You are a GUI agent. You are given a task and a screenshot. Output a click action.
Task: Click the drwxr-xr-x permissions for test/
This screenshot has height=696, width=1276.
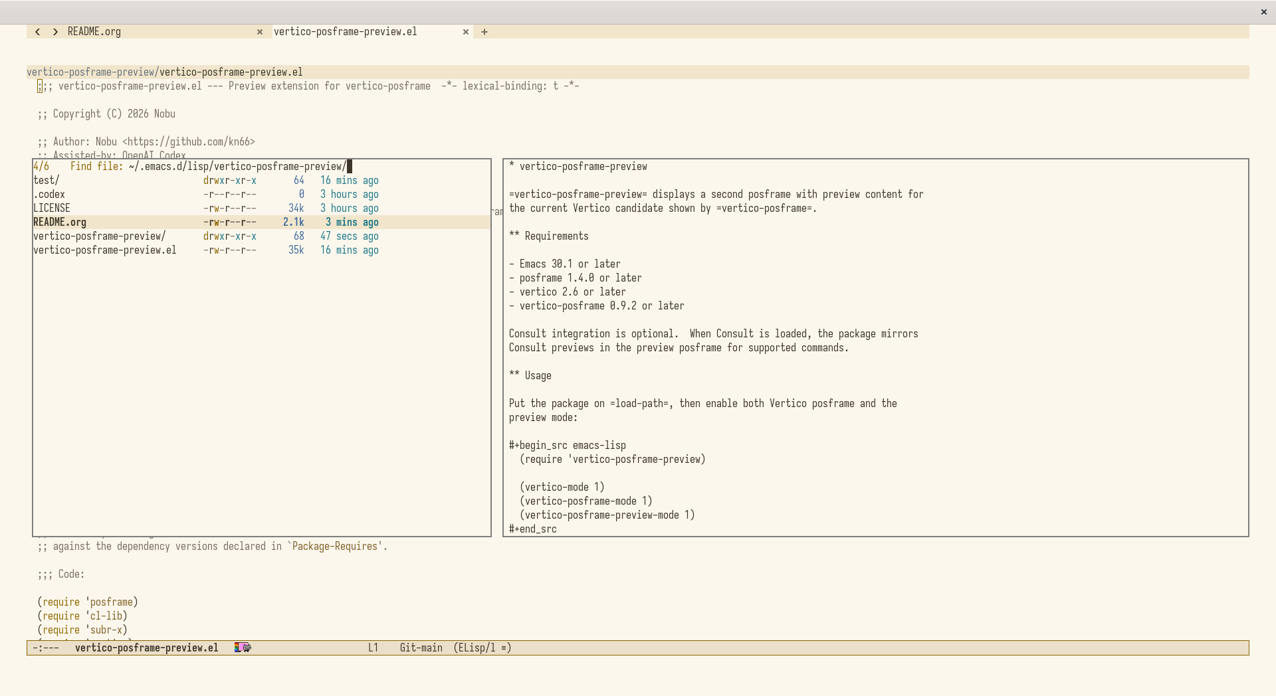tap(230, 181)
